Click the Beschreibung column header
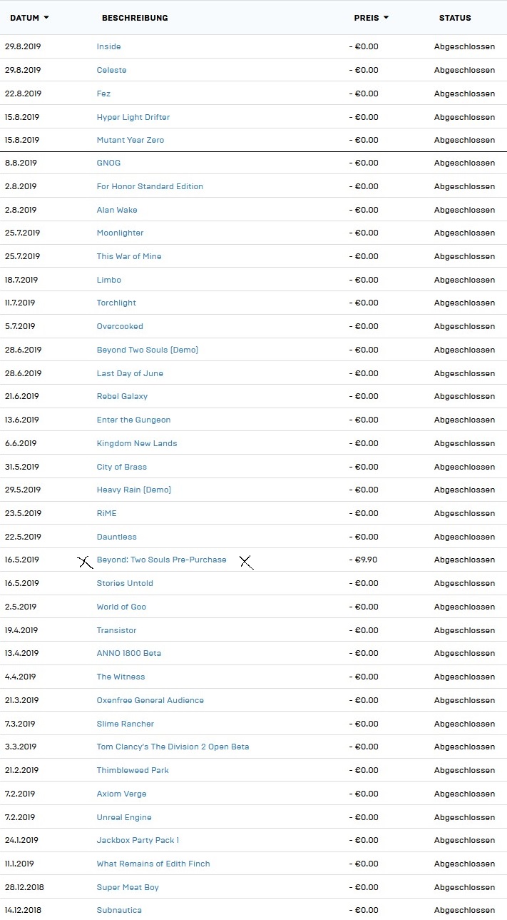507x920 pixels. [135, 18]
